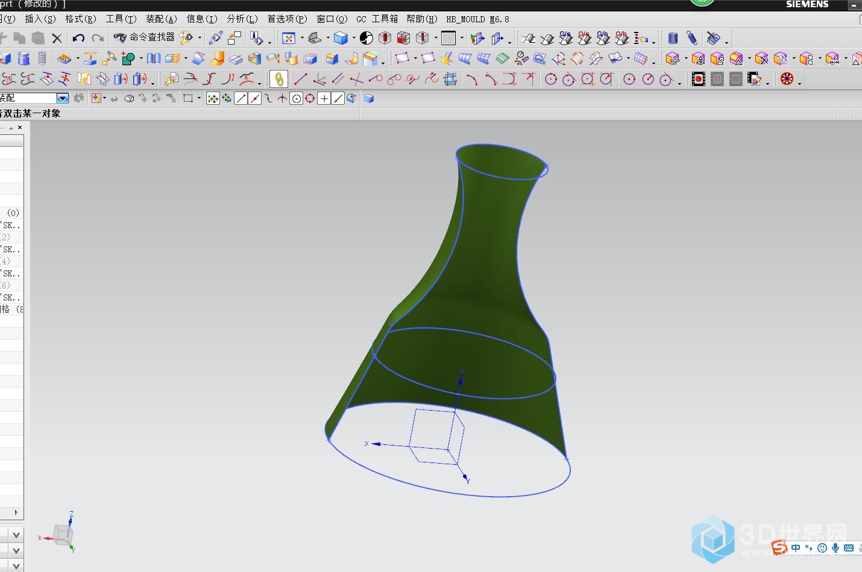Click the extension spring icon
Image resolution: width=862 pixels, height=572 pixels.
692,39
